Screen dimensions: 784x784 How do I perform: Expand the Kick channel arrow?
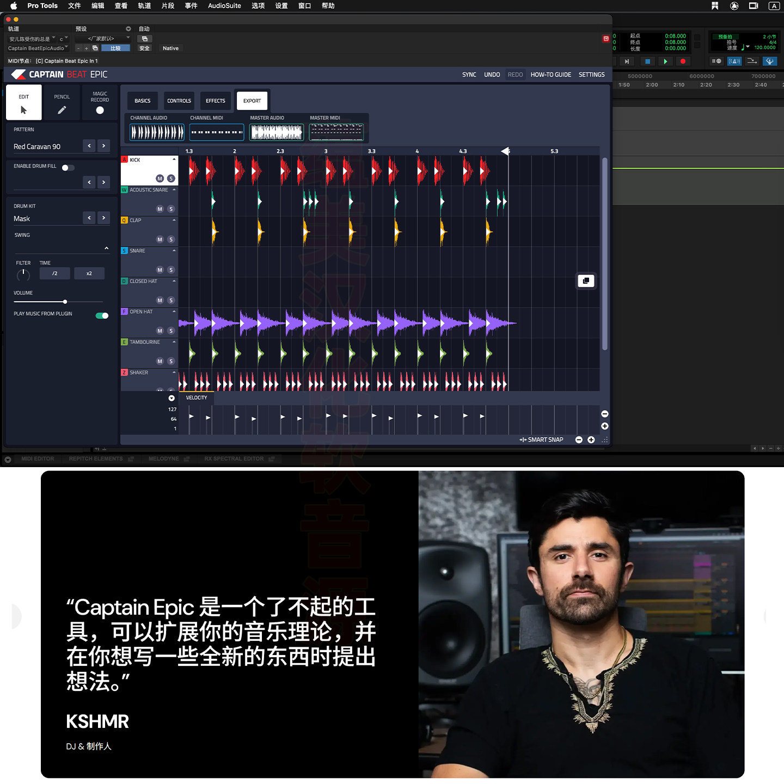click(174, 160)
